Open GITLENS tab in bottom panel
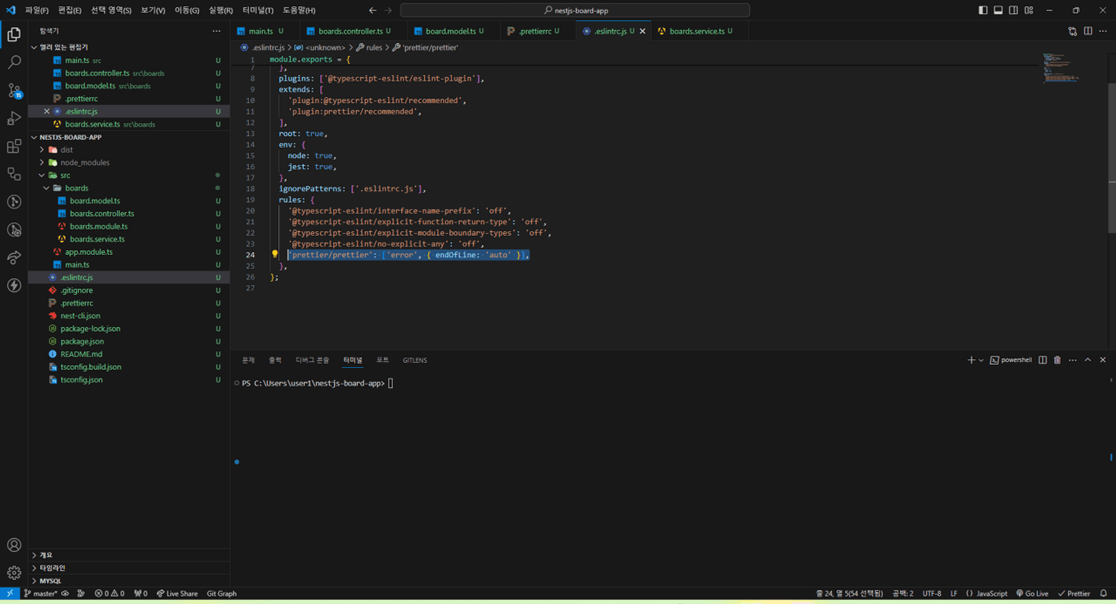This screenshot has width=1116, height=604. point(415,360)
